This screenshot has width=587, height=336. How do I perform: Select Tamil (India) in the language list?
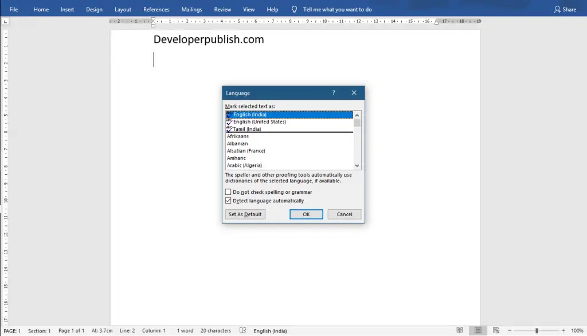click(x=289, y=129)
